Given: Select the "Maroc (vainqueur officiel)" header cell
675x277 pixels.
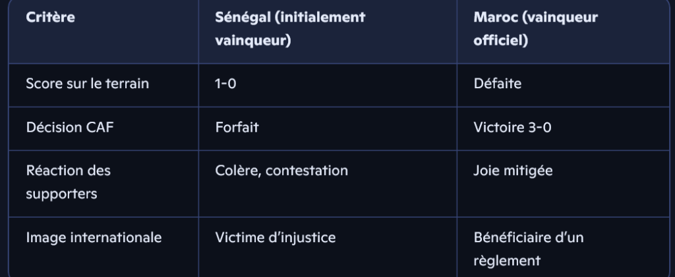Looking at the screenshot, I should (x=535, y=28).
